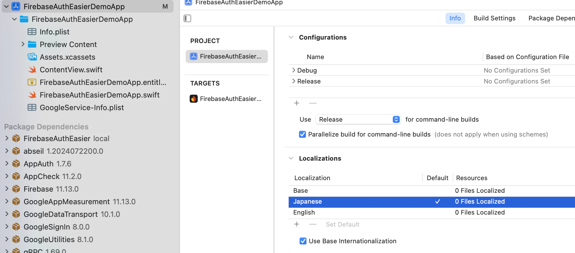This screenshot has height=253, width=575.
Task: Open ContentView.swift file
Action: pos(71,70)
